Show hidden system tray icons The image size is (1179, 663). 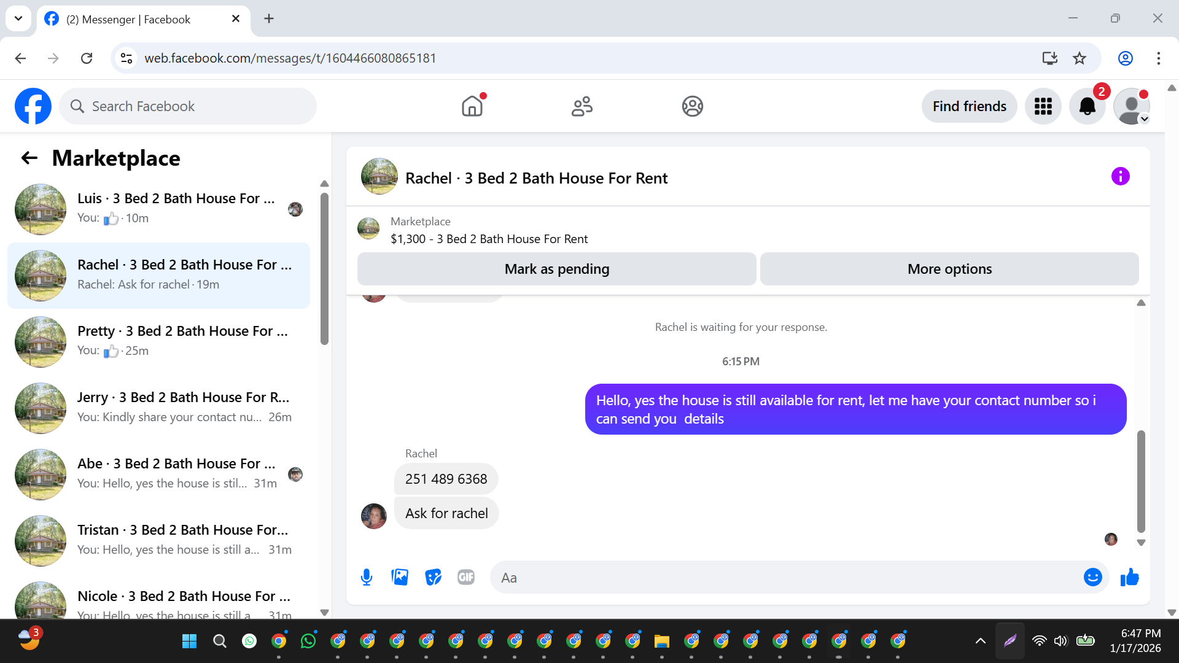tap(980, 641)
